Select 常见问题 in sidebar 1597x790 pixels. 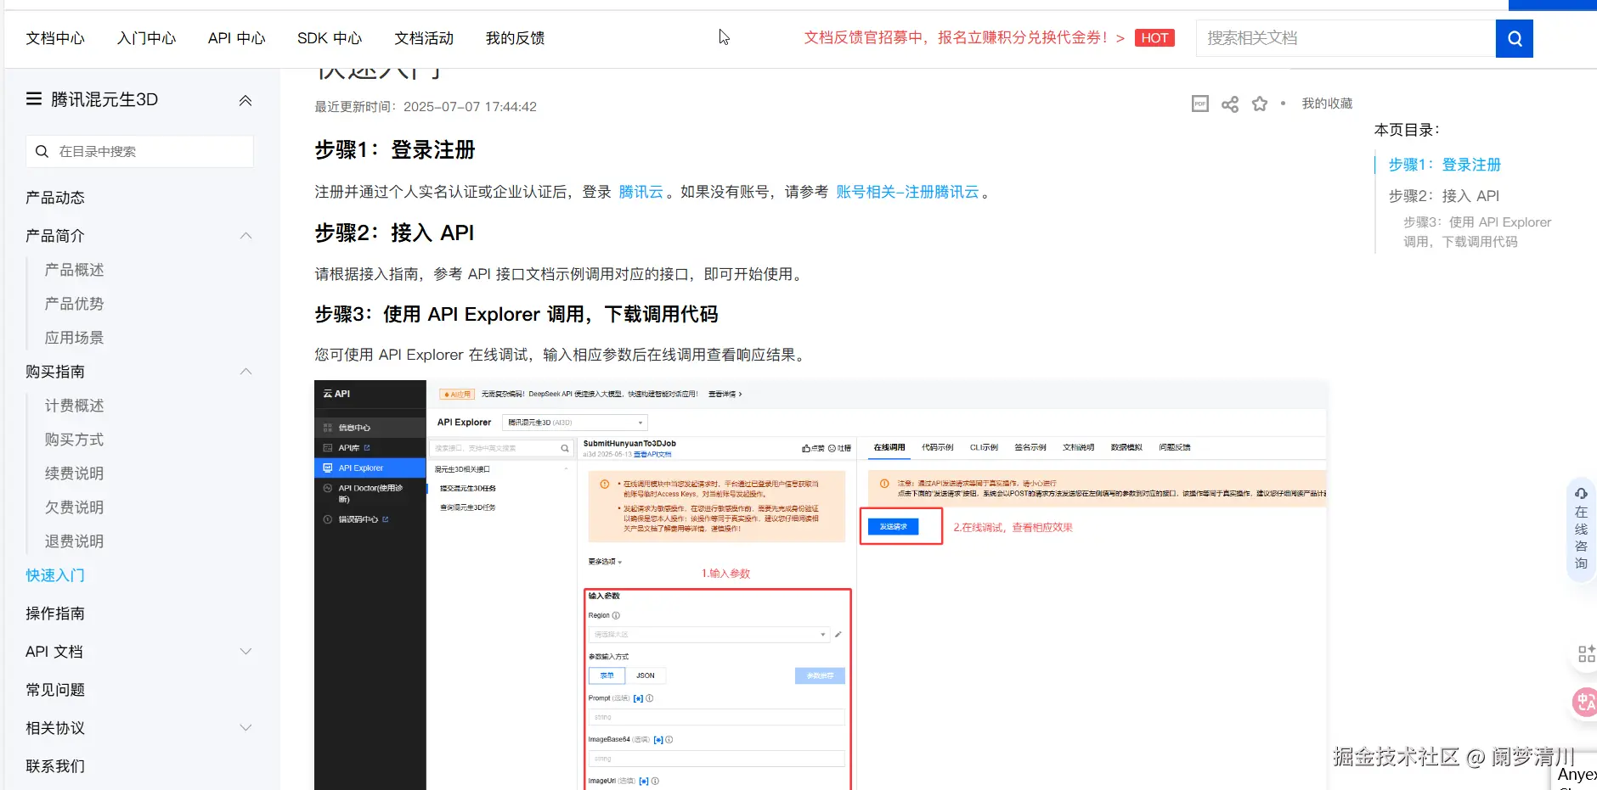[55, 690]
